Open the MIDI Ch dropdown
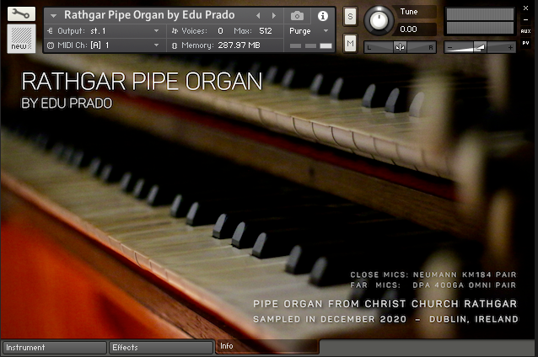The width and height of the screenshot is (538, 357). (x=157, y=45)
